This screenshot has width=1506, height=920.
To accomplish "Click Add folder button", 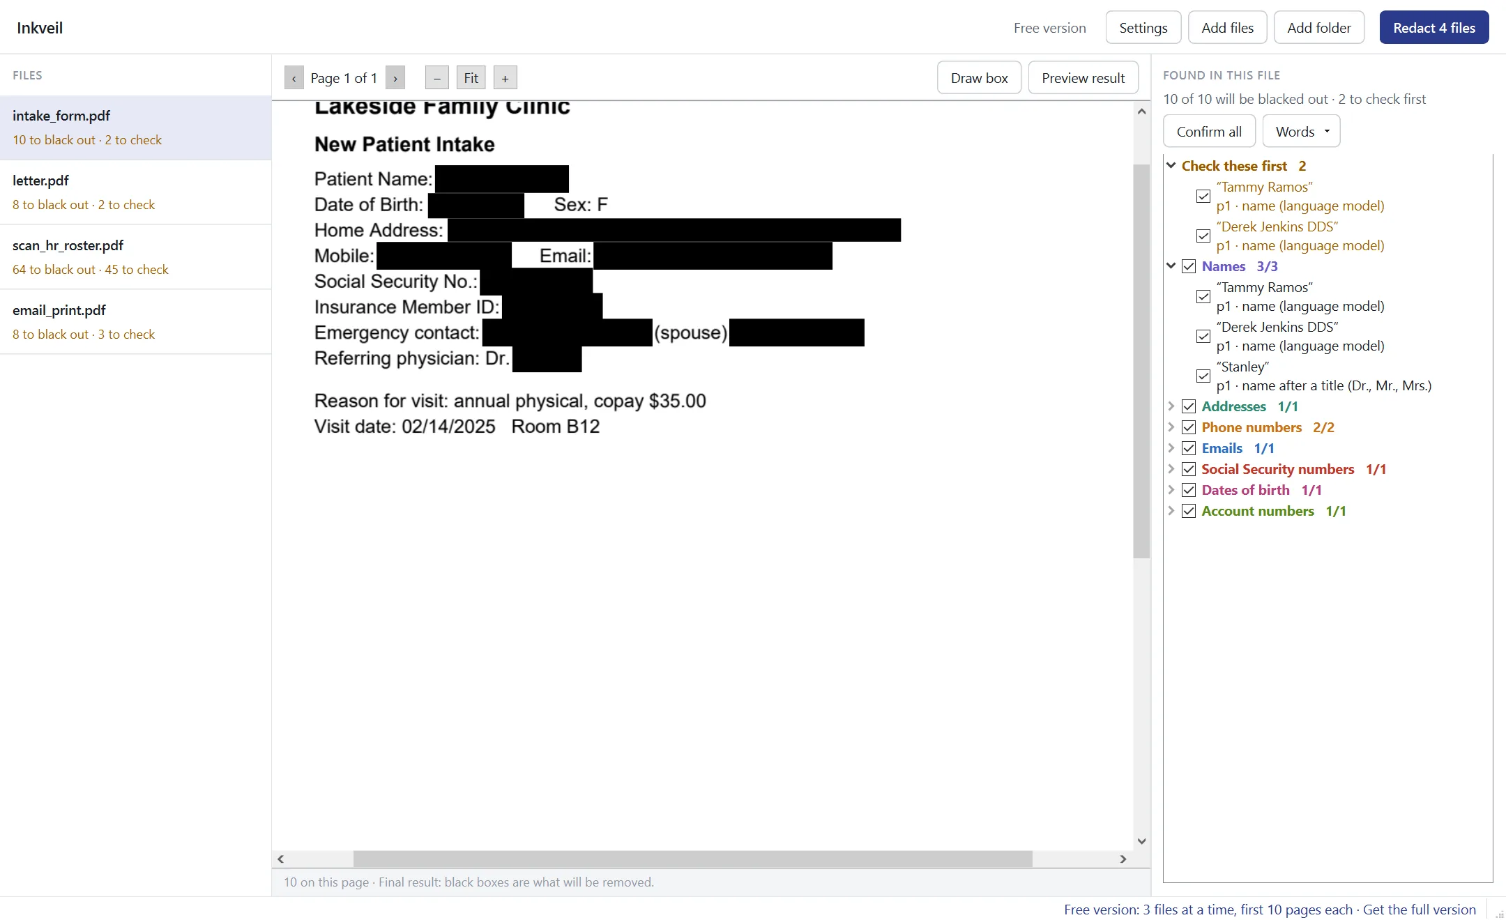I will pyautogui.click(x=1318, y=28).
